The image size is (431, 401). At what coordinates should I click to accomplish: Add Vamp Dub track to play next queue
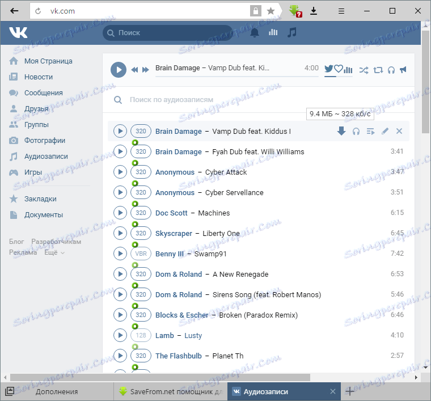[x=370, y=132]
